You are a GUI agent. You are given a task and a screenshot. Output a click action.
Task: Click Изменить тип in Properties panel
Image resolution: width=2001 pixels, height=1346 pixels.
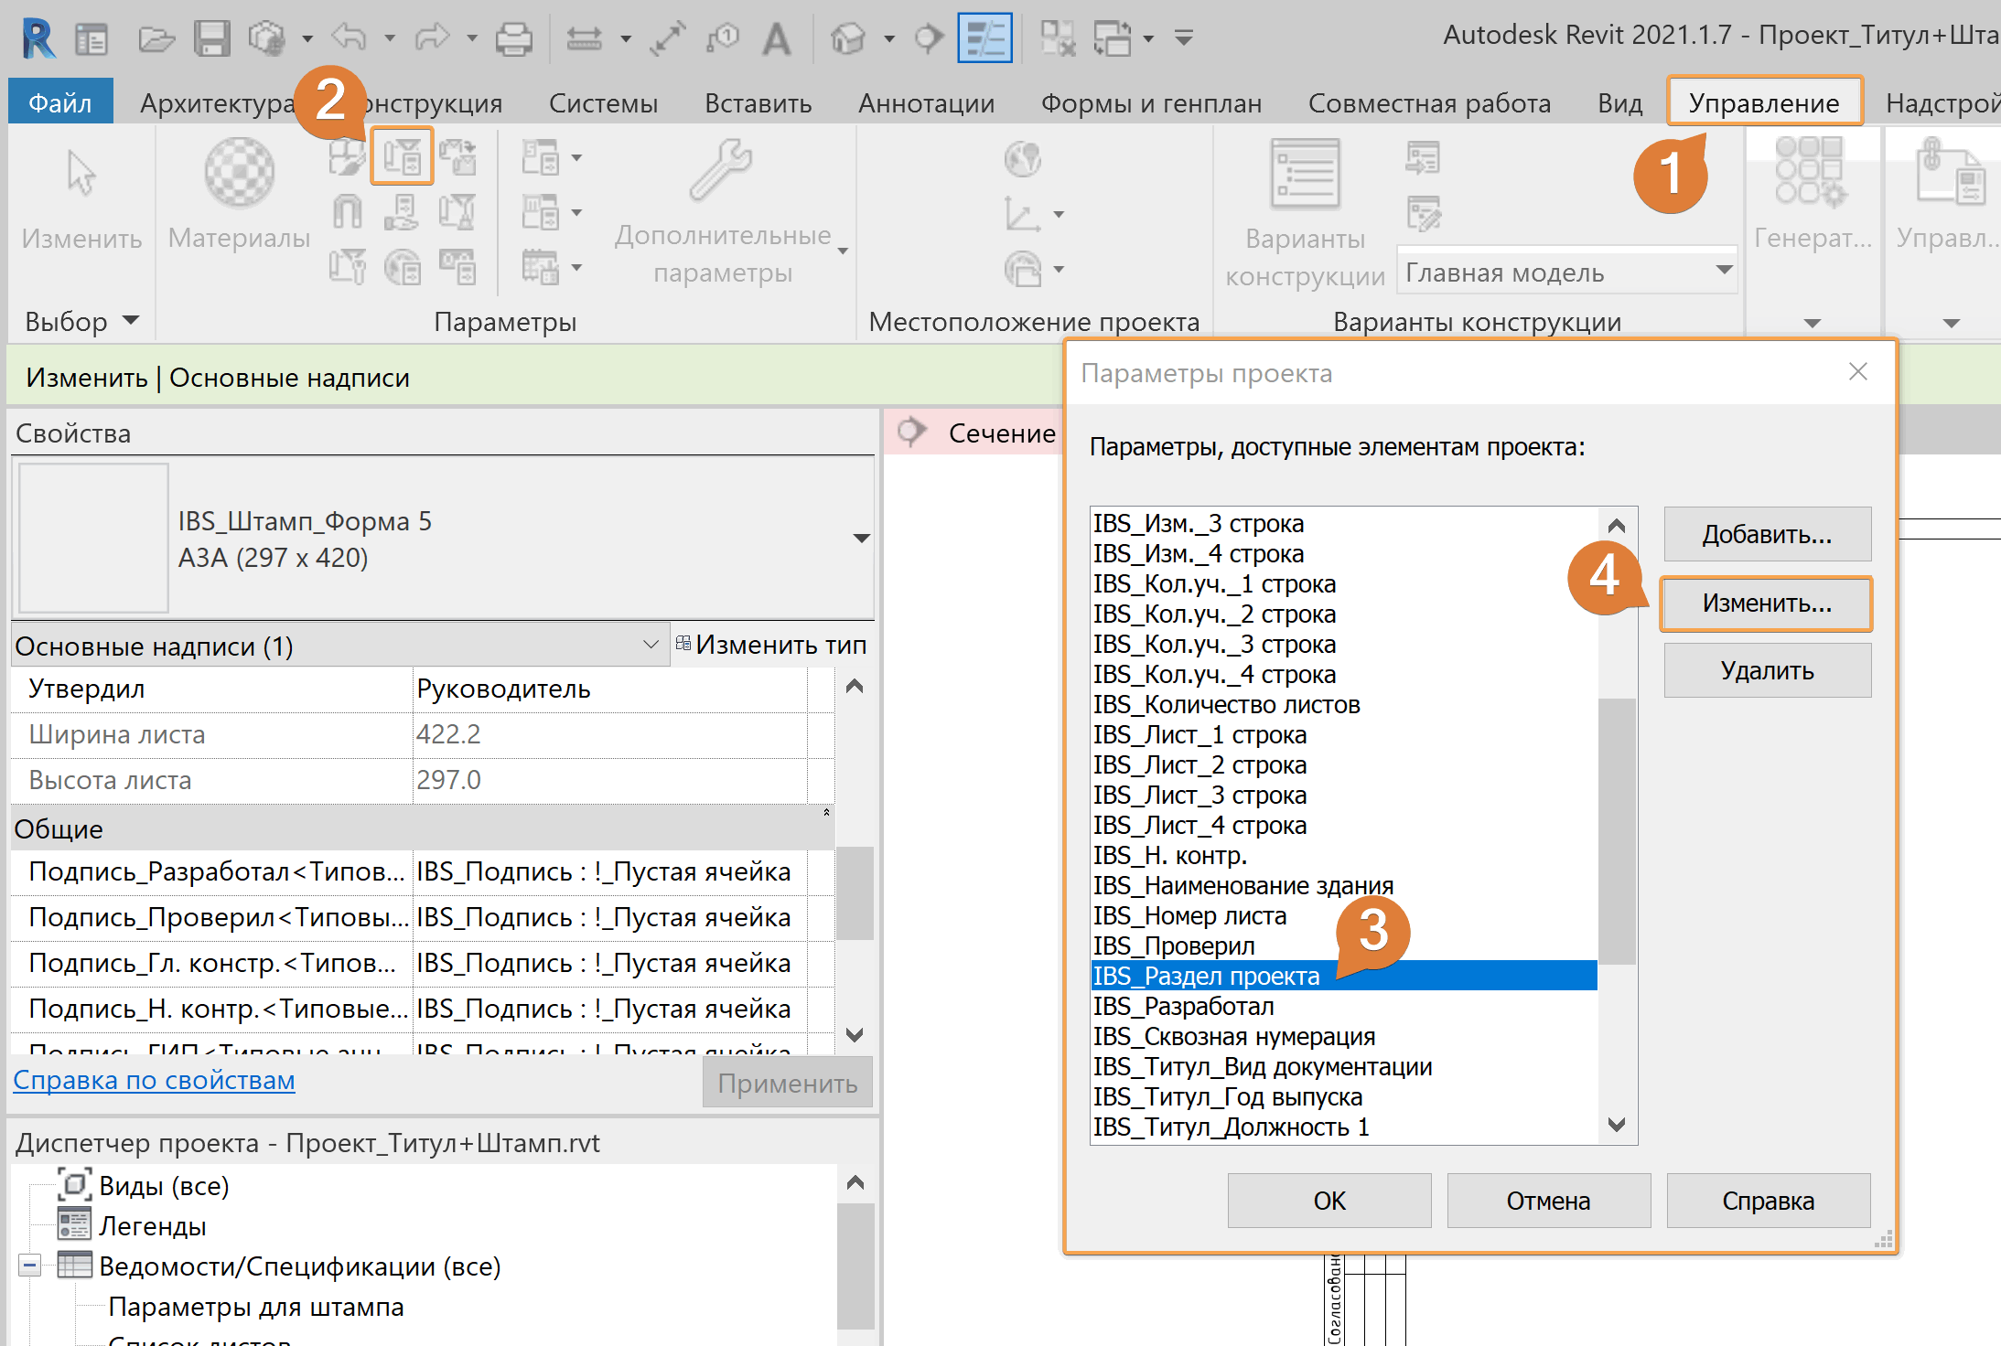(x=771, y=645)
